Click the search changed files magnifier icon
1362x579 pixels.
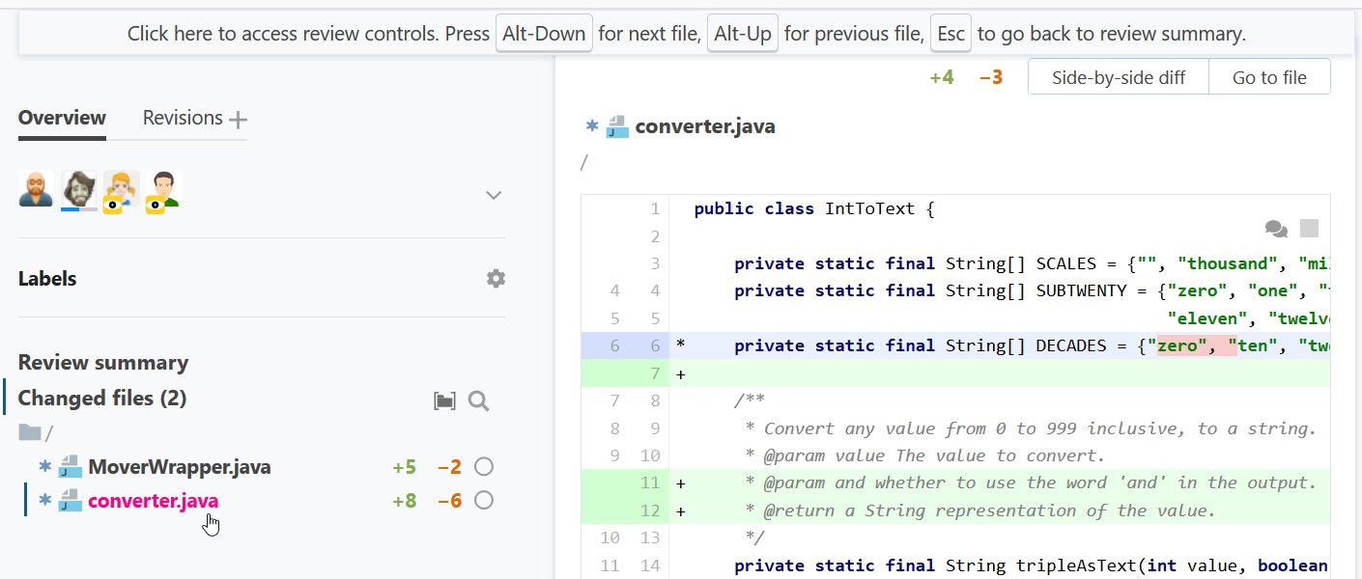pos(478,400)
